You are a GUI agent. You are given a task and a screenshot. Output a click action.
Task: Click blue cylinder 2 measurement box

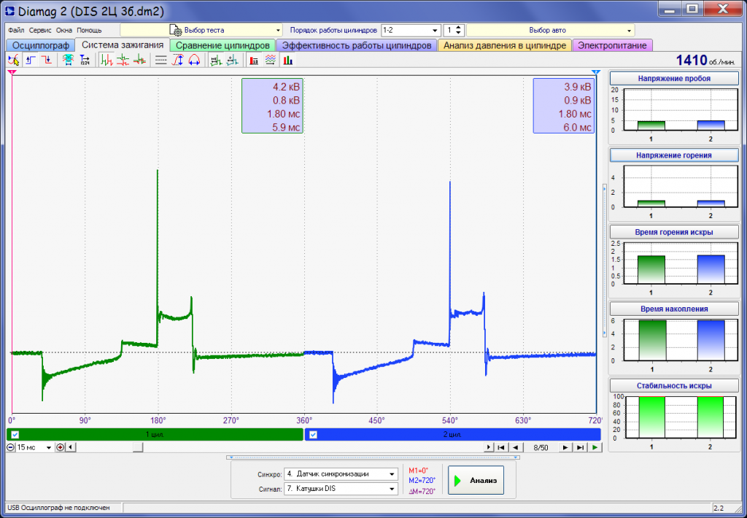click(x=564, y=106)
